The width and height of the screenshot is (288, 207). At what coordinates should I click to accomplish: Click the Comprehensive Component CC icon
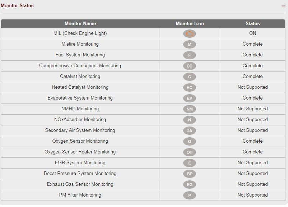190,66
